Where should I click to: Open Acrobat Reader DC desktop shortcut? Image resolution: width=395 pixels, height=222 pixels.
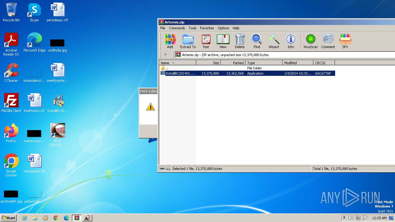(x=11, y=44)
